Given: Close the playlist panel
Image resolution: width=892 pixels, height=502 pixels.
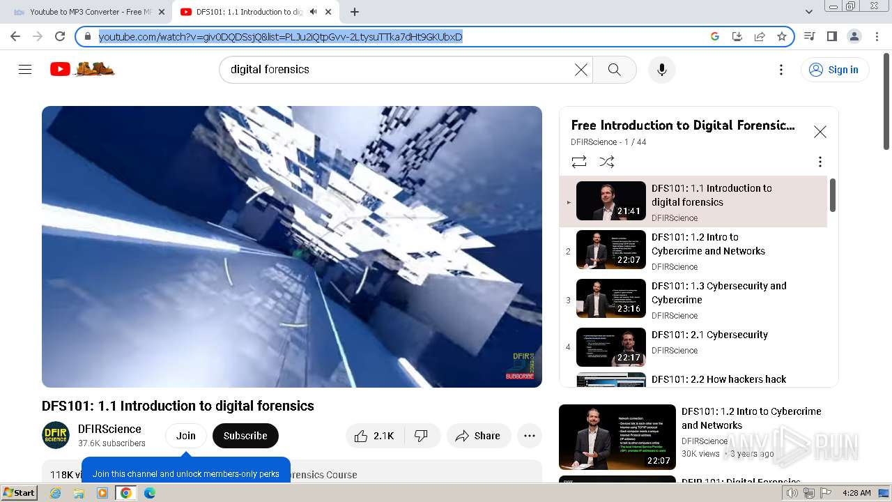Looking at the screenshot, I should (820, 132).
